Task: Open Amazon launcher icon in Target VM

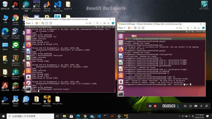Action: pos(121,82)
